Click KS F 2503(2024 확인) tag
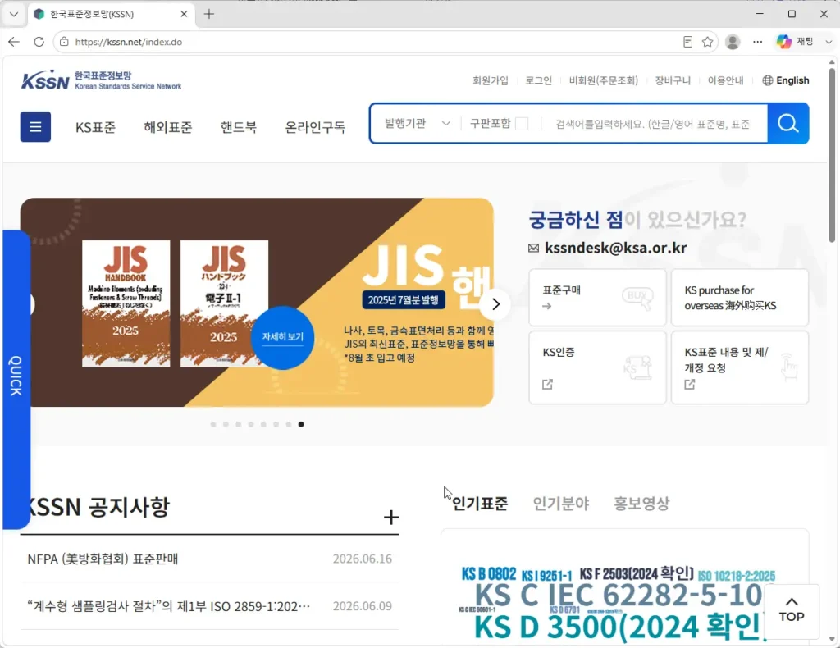 pos(637,573)
